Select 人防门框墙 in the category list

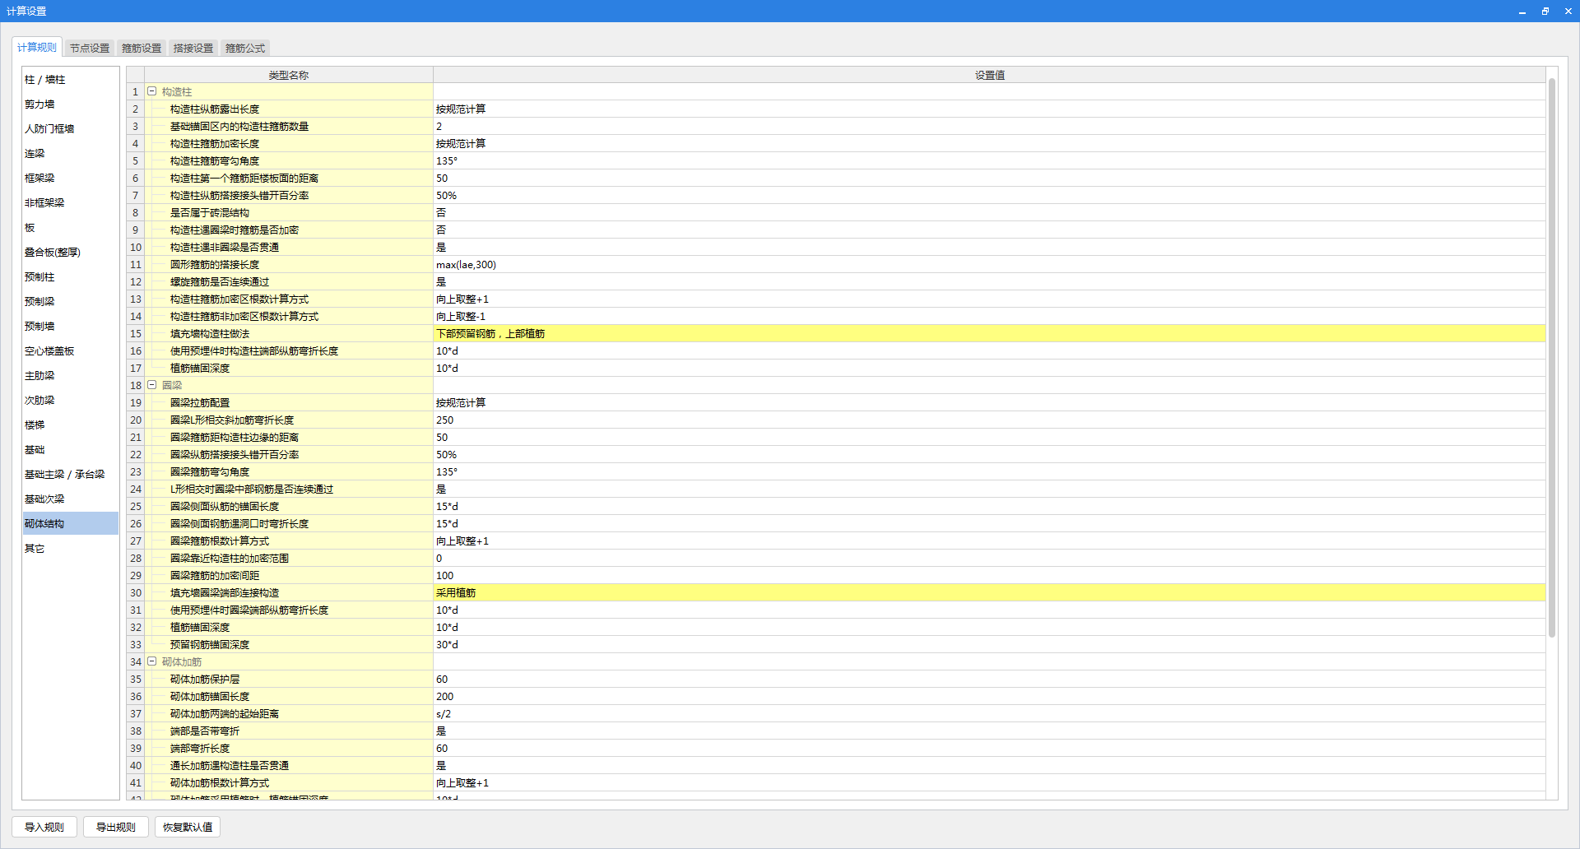point(71,129)
